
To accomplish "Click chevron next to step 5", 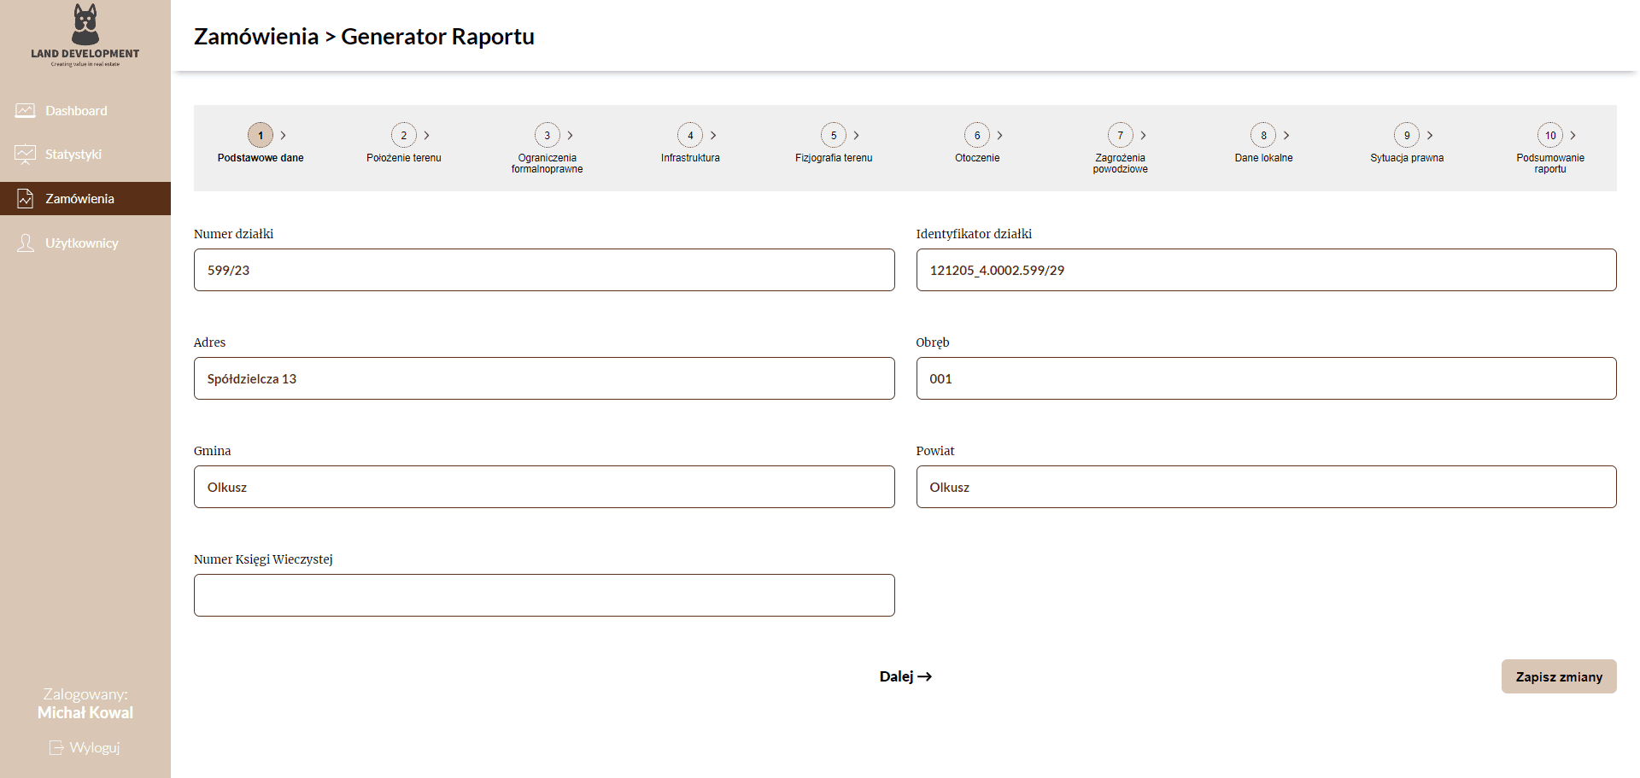I will (857, 135).
